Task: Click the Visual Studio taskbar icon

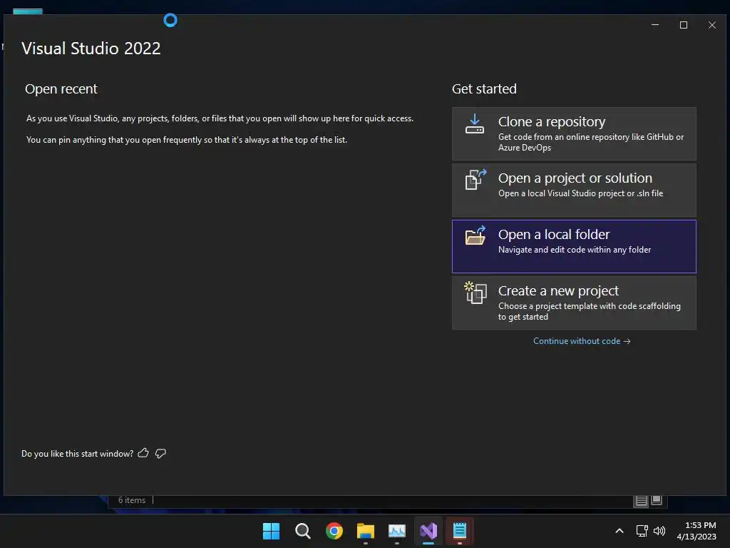Action: 428,531
